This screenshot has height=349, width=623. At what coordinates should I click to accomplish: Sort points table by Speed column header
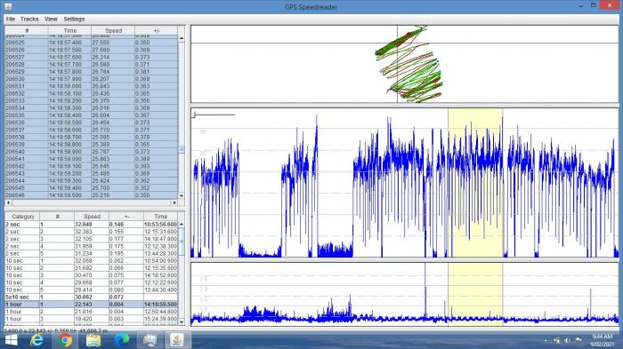[x=113, y=30]
